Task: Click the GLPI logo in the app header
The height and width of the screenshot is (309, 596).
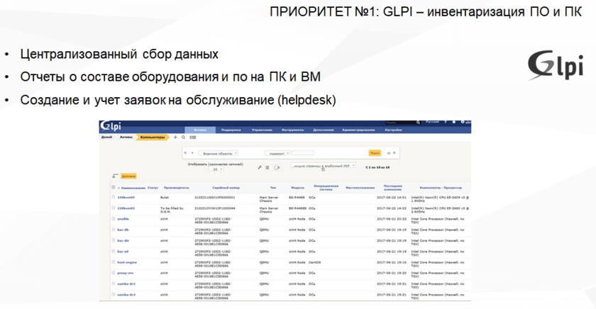Action: pyautogui.click(x=111, y=126)
